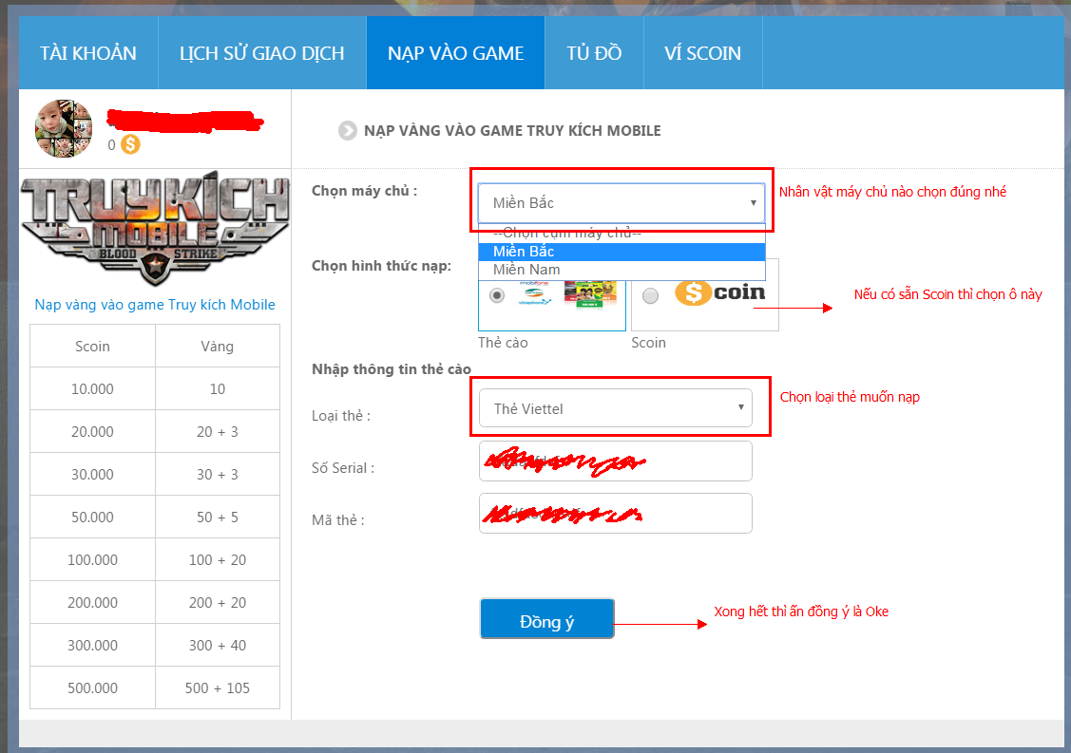
Task: Click the Truy Kích Mobile game logo
Action: pyautogui.click(x=155, y=227)
